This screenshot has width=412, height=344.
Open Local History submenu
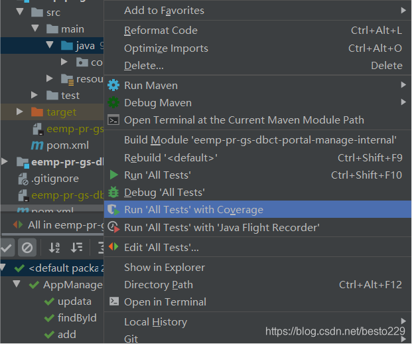[257, 321]
